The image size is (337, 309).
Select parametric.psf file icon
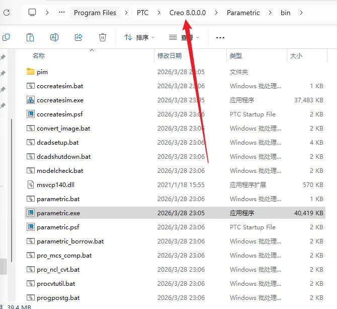click(x=31, y=227)
